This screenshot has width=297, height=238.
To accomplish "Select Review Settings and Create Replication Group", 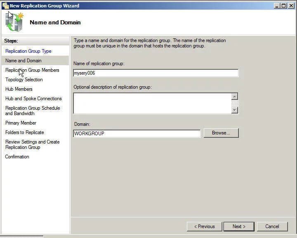I will pos(33,144).
